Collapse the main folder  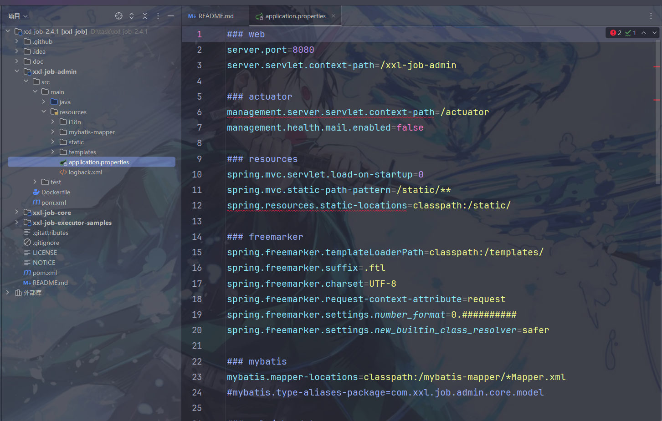click(x=35, y=92)
